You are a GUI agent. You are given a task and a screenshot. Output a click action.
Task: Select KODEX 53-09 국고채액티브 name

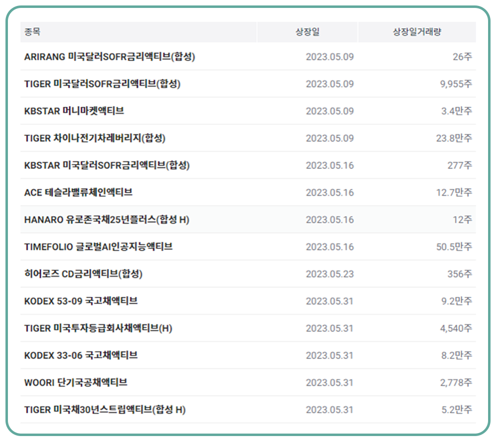[x=81, y=301]
